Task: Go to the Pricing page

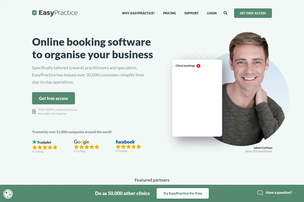Action: (x=169, y=13)
